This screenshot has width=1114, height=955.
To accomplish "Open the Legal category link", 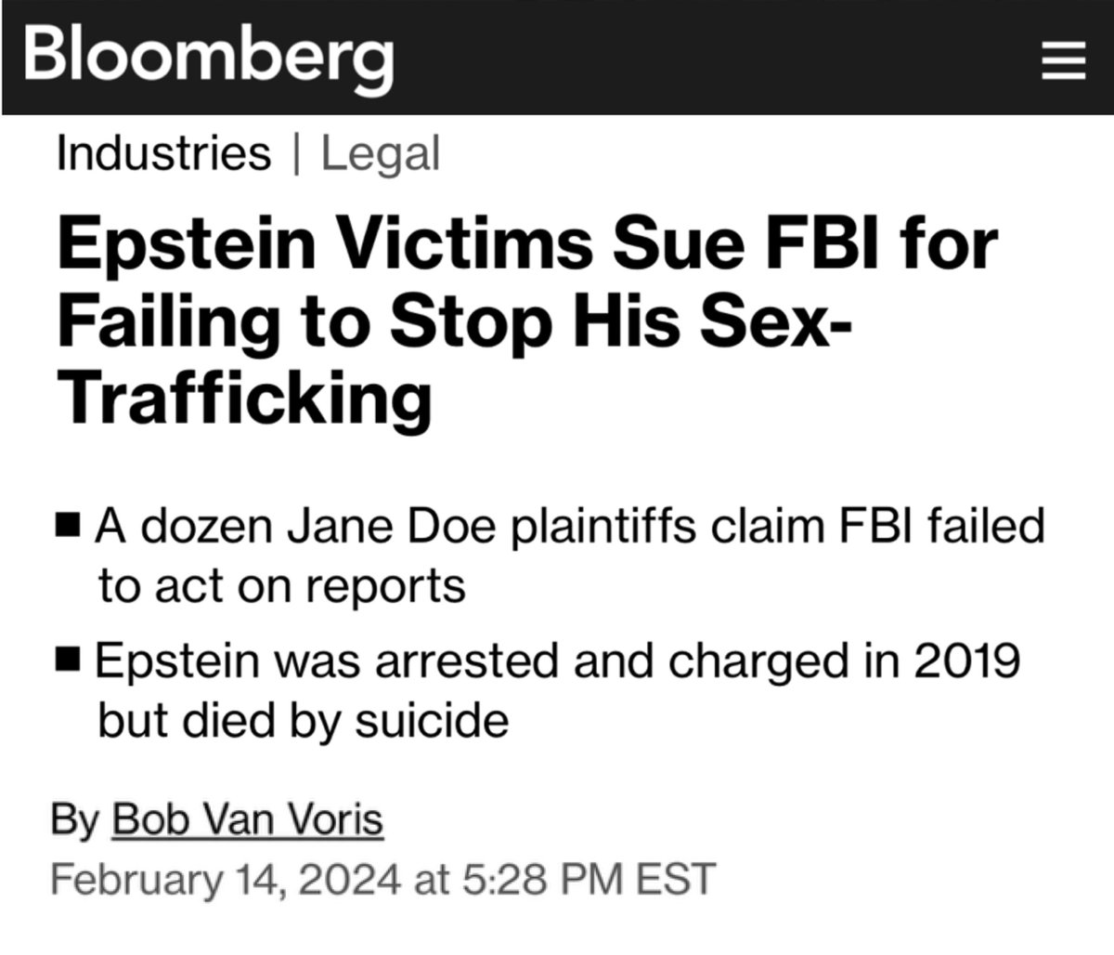I will point(381,154).
